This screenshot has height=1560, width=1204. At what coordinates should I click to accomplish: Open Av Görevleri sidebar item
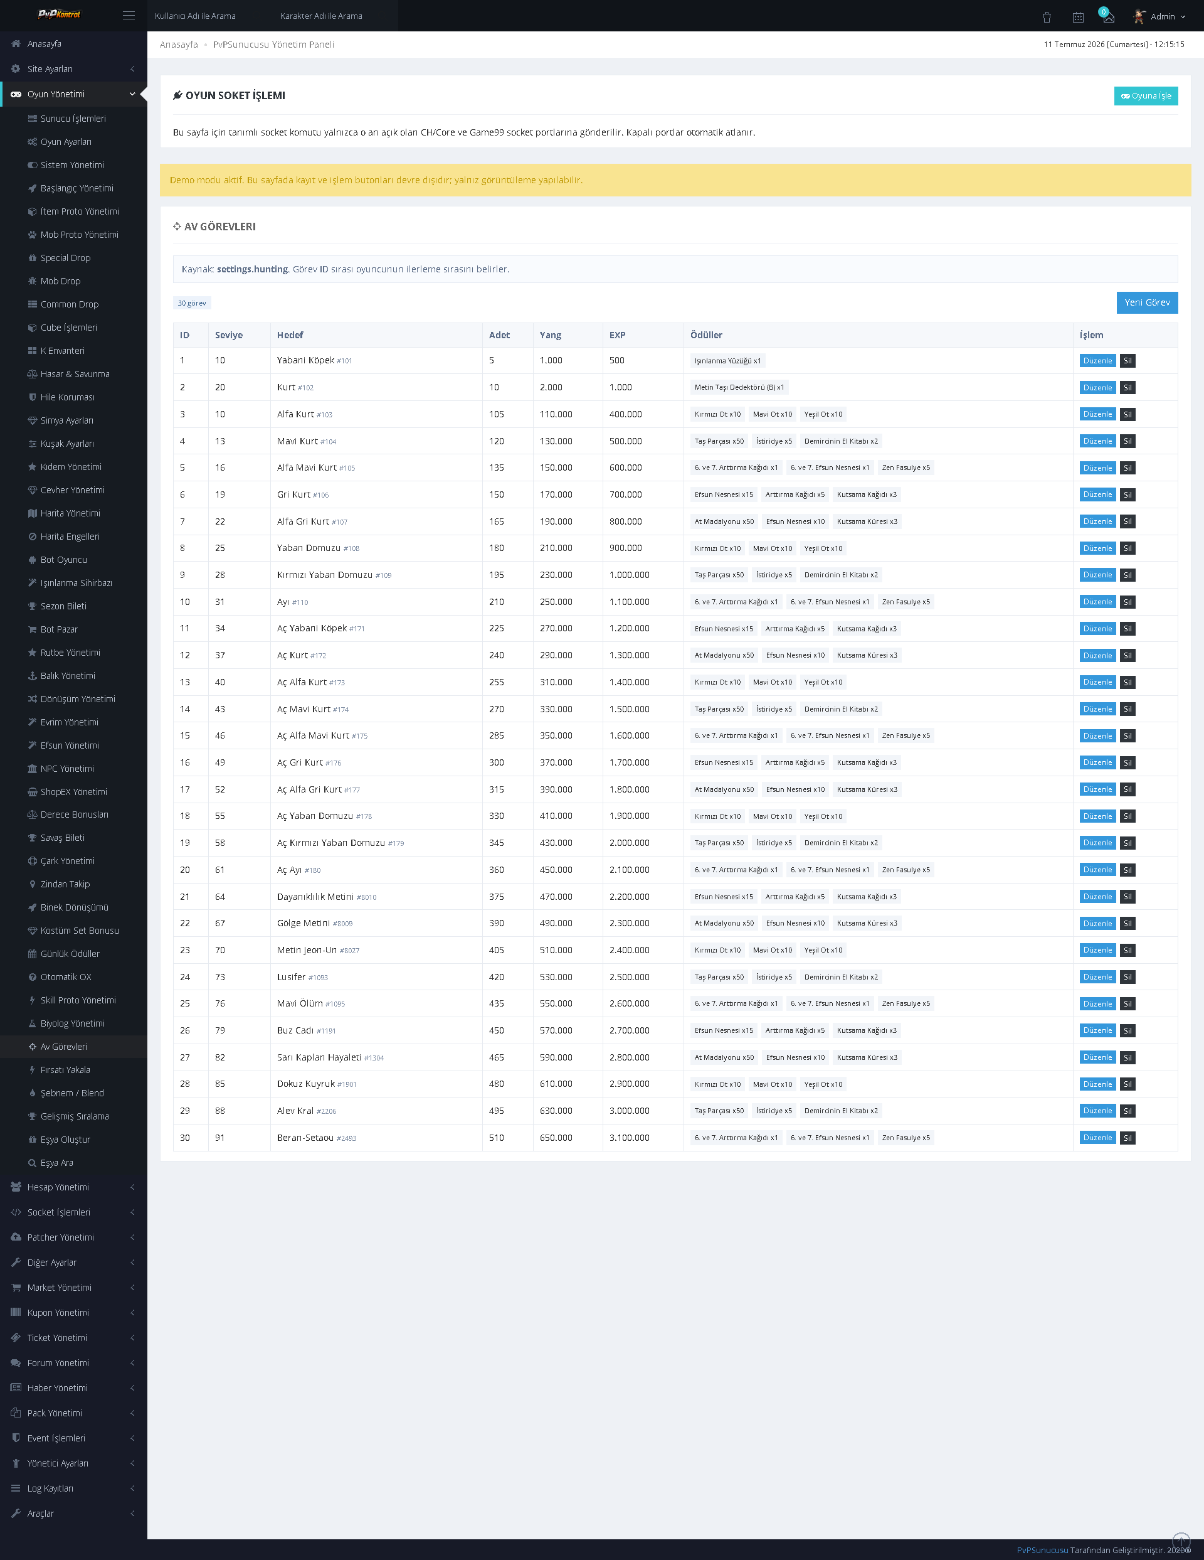click(73, 1047)
